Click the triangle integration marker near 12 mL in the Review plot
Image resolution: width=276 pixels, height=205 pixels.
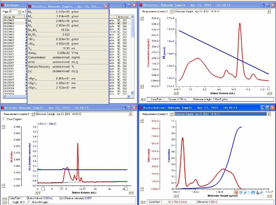coord(84,188)
